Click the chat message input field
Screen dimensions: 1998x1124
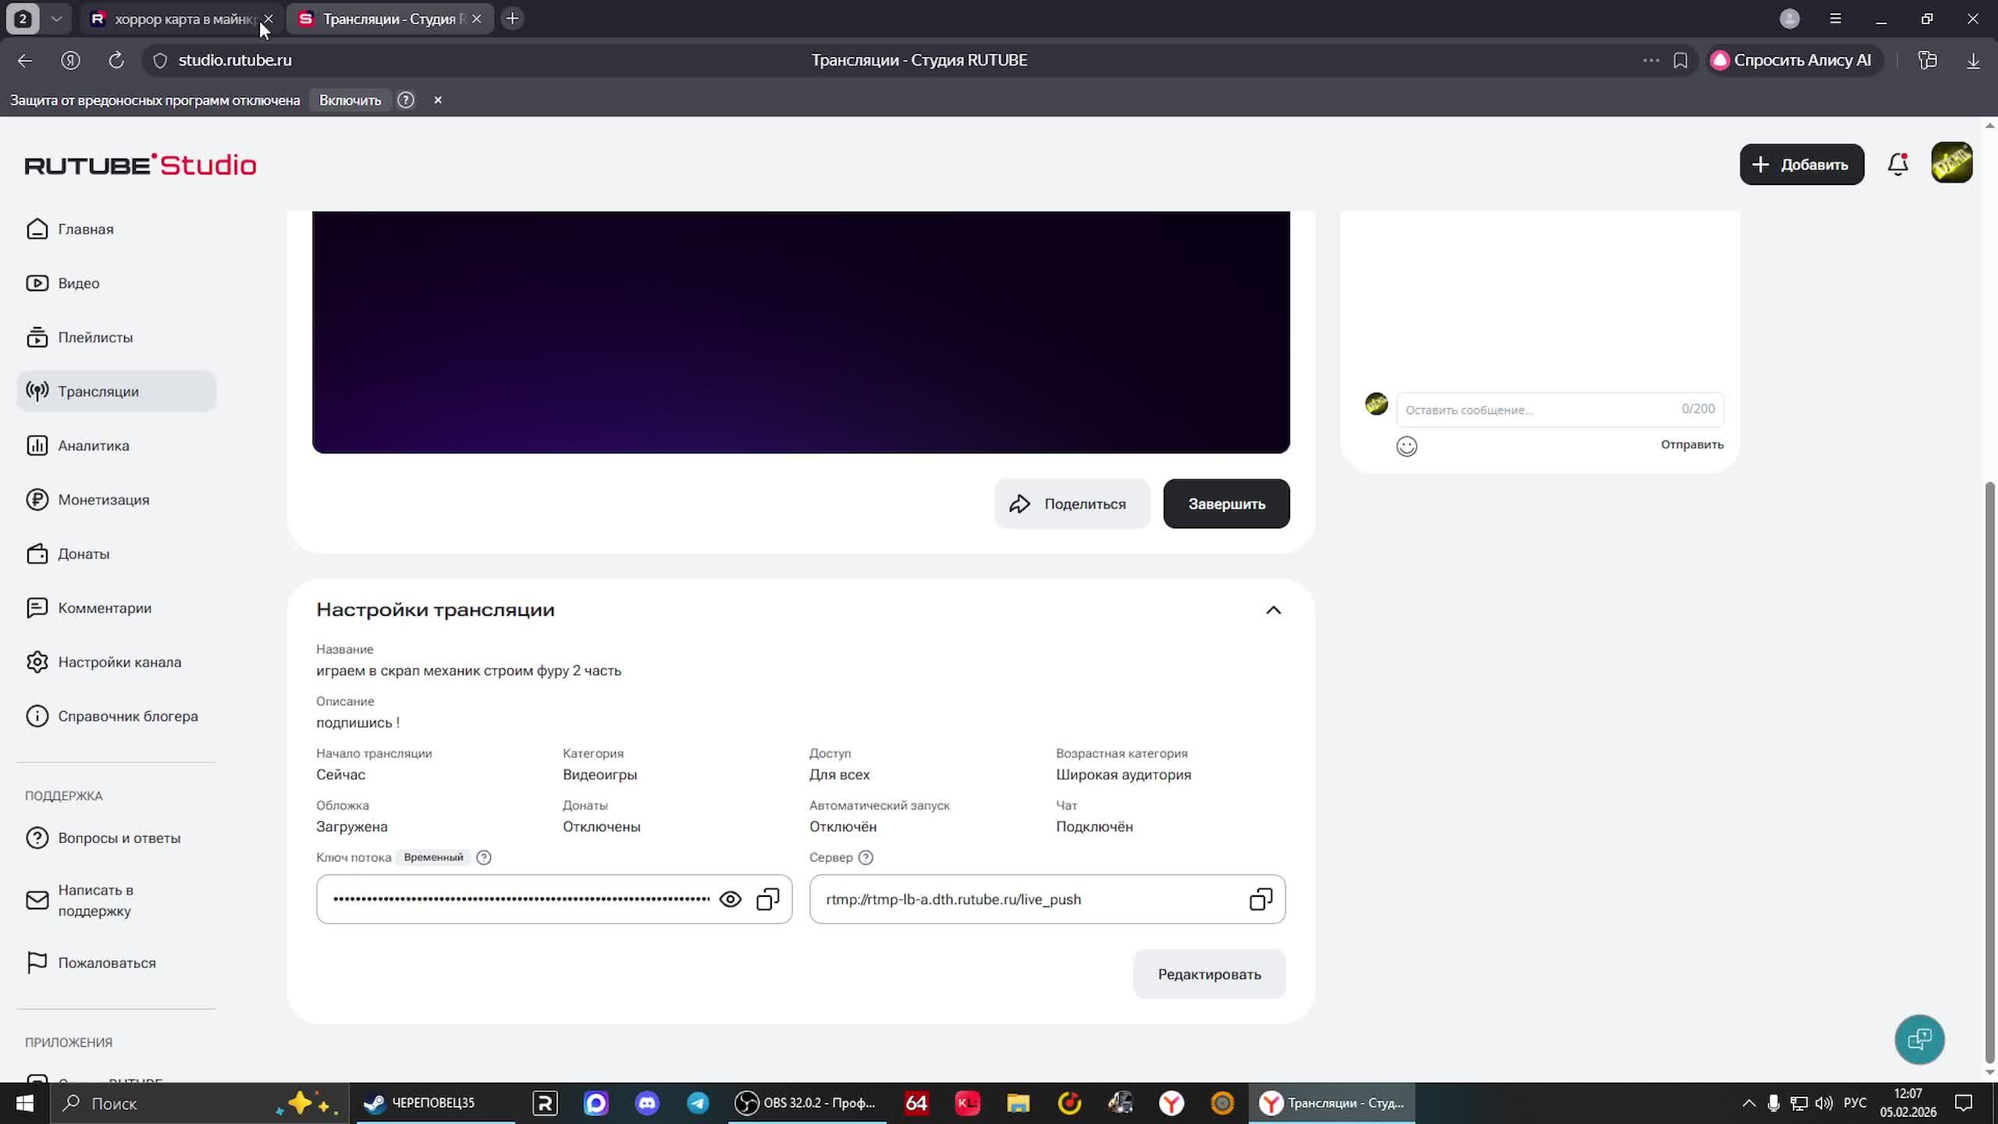click(x=1538, y=410)
